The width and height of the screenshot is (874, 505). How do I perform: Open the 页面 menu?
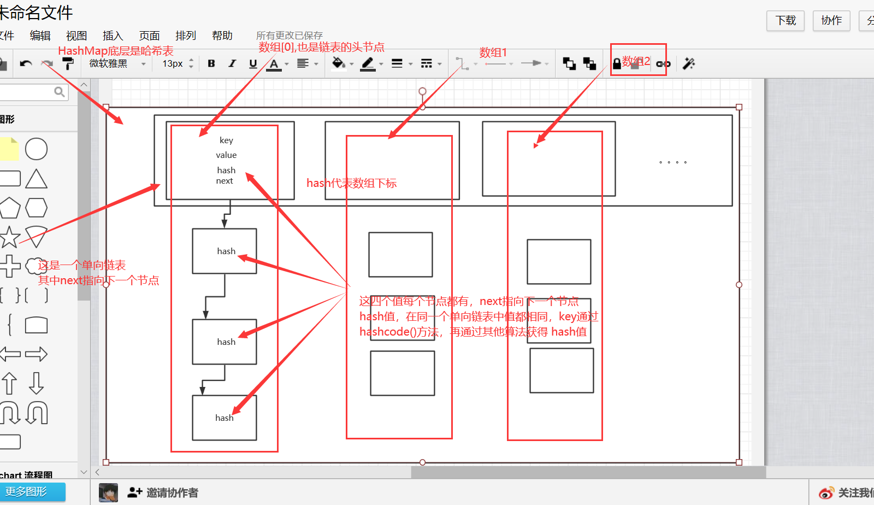click(x=149, y=36)
